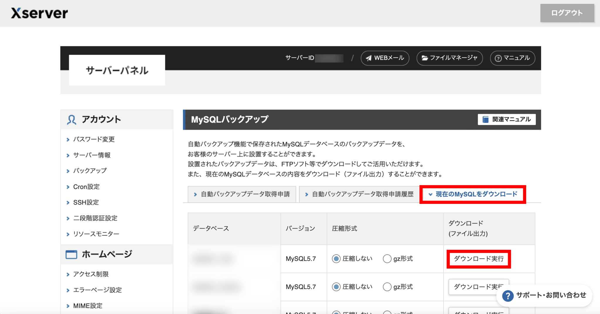Screen dimensions: 600x314
Task: Switch to 自動バックアップデータ取得申請 tab
Action: point(242,194)
